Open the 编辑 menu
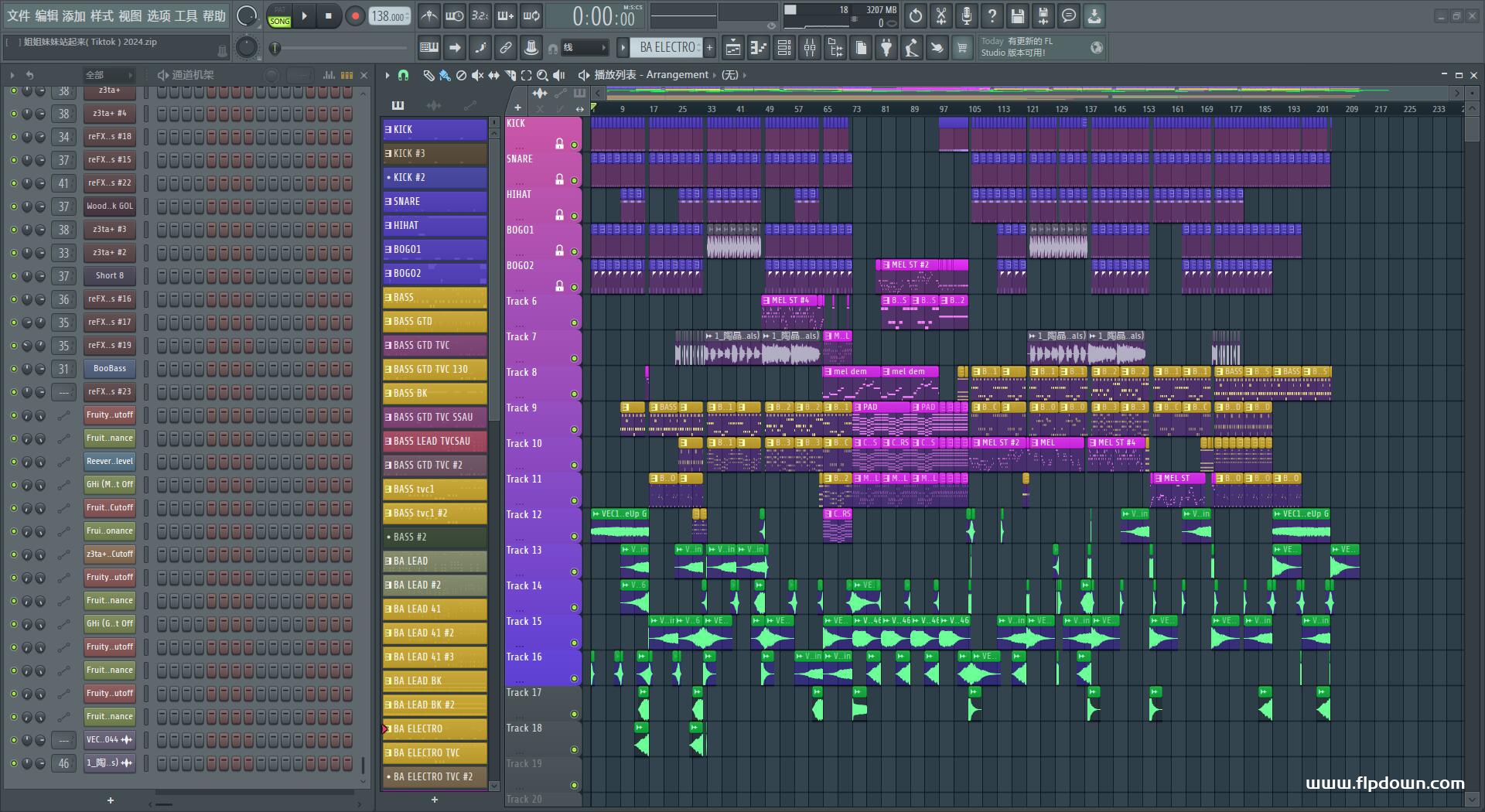The image size is (1485, 812). tap(46, 15)
